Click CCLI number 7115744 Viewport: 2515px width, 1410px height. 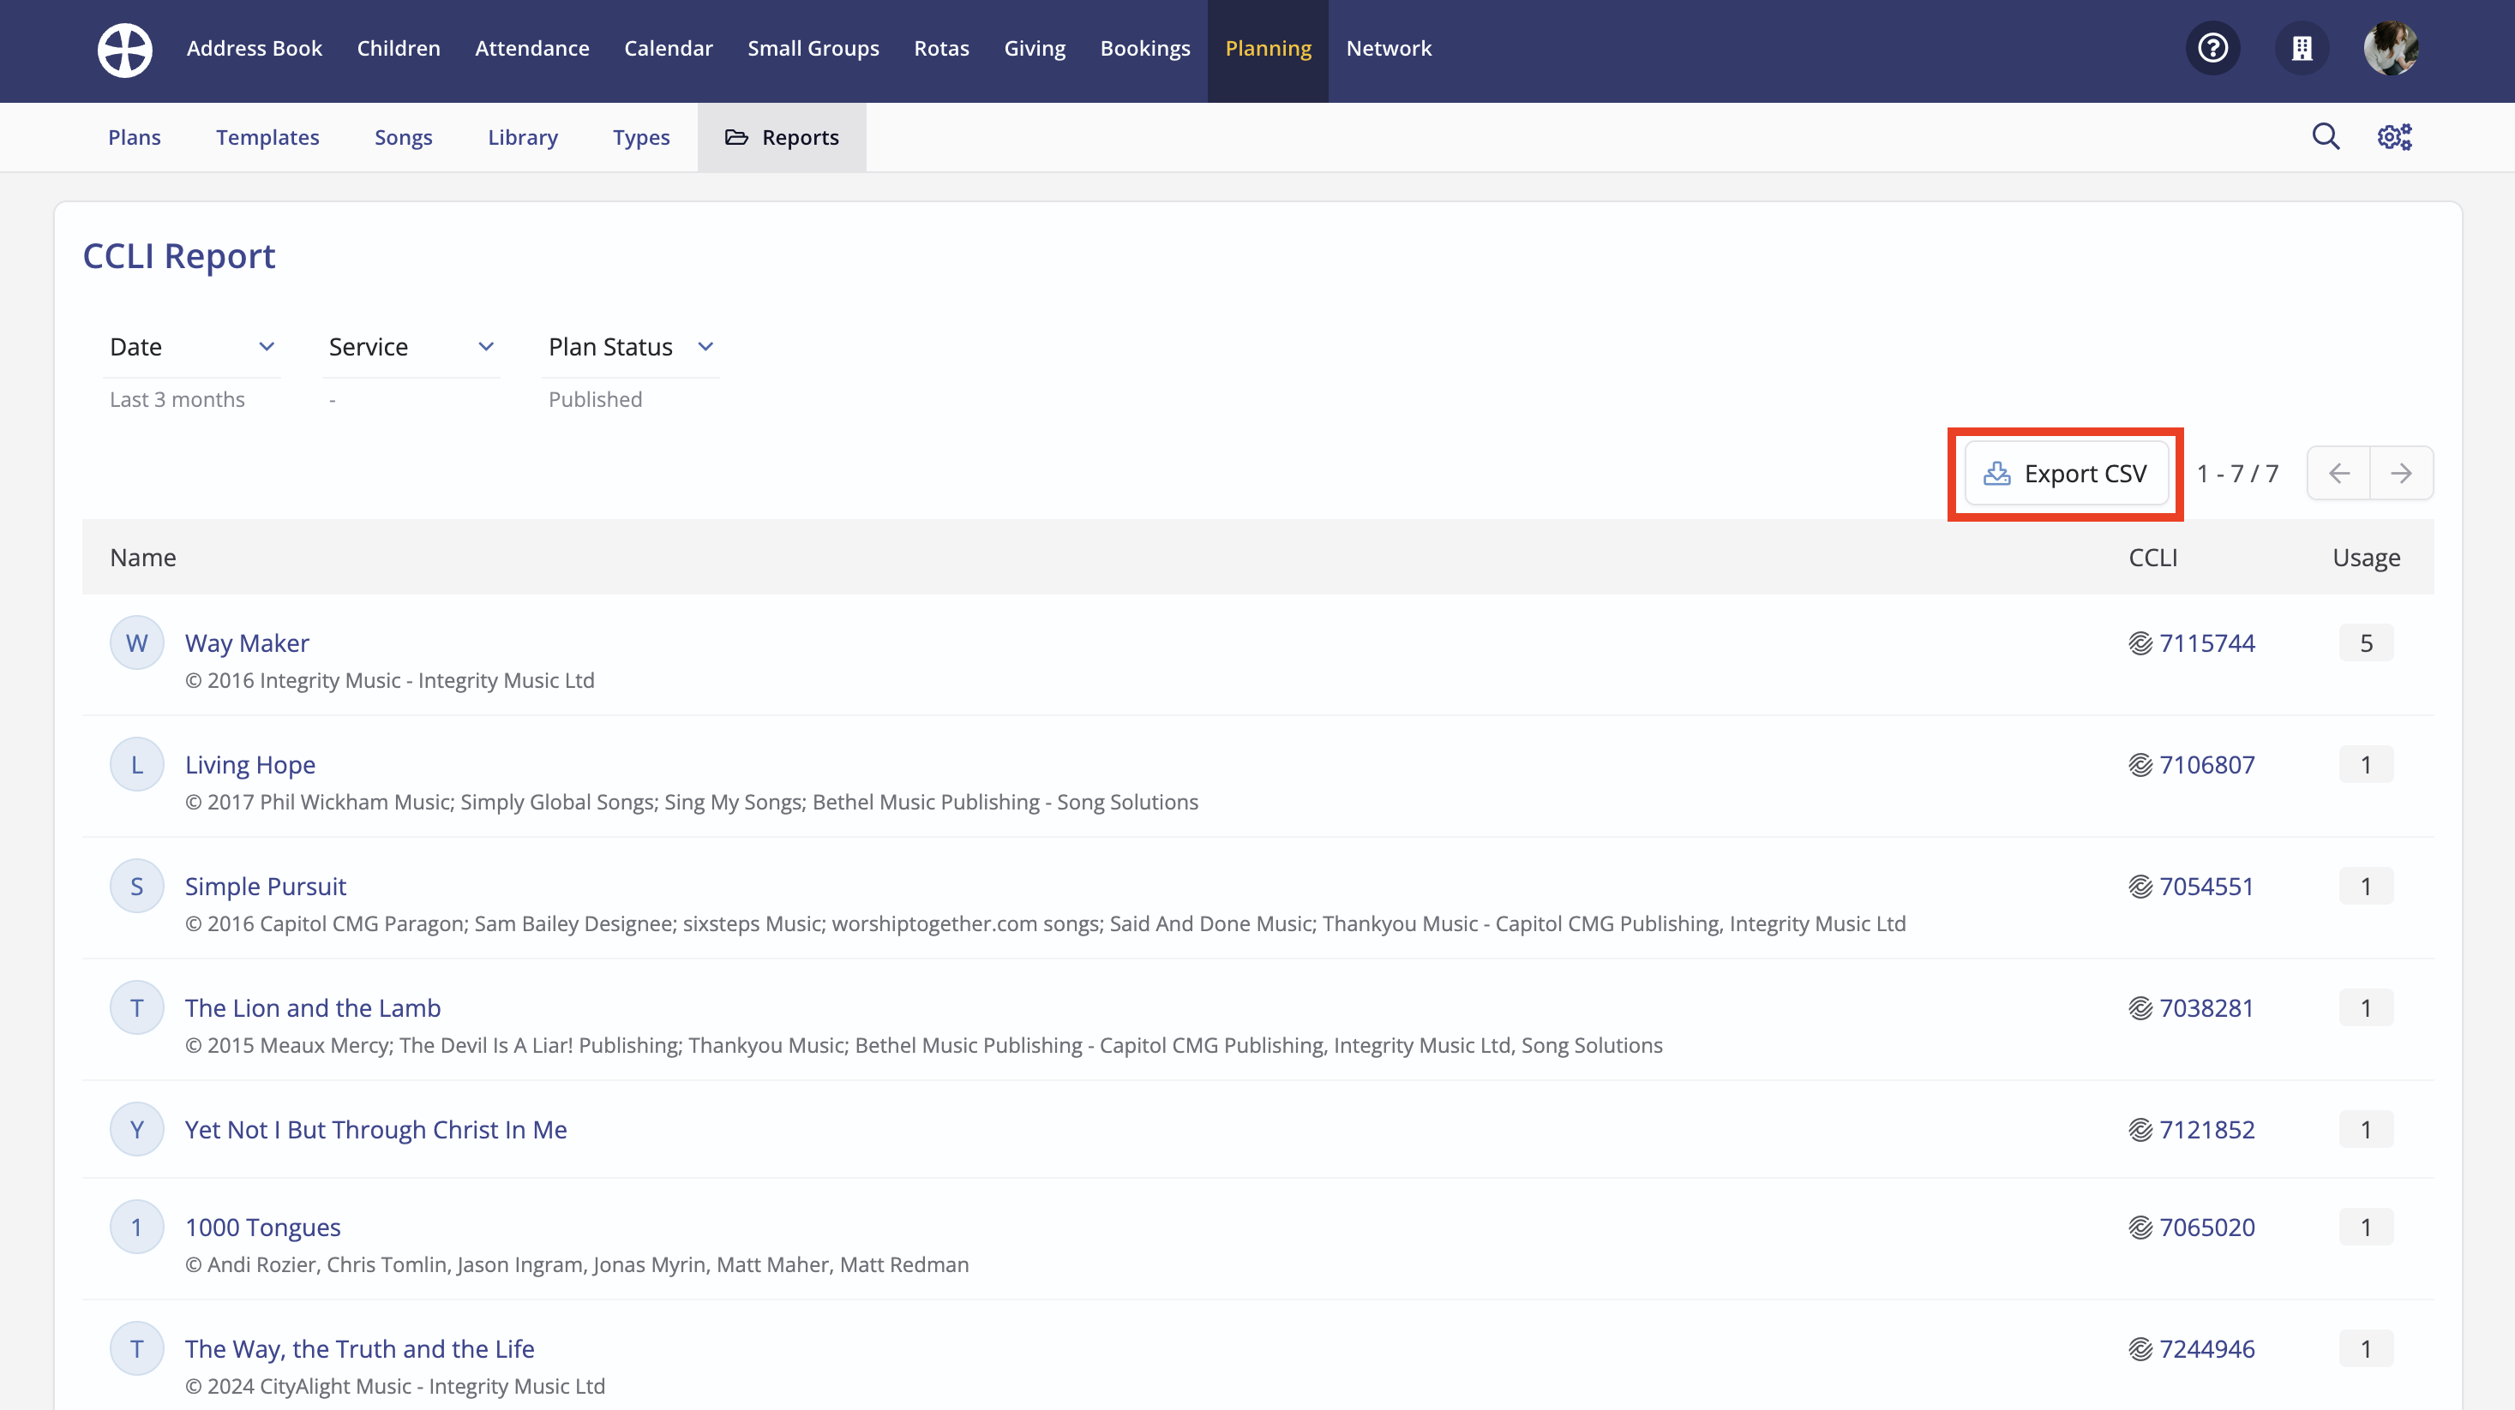(x=2207, y=643)
